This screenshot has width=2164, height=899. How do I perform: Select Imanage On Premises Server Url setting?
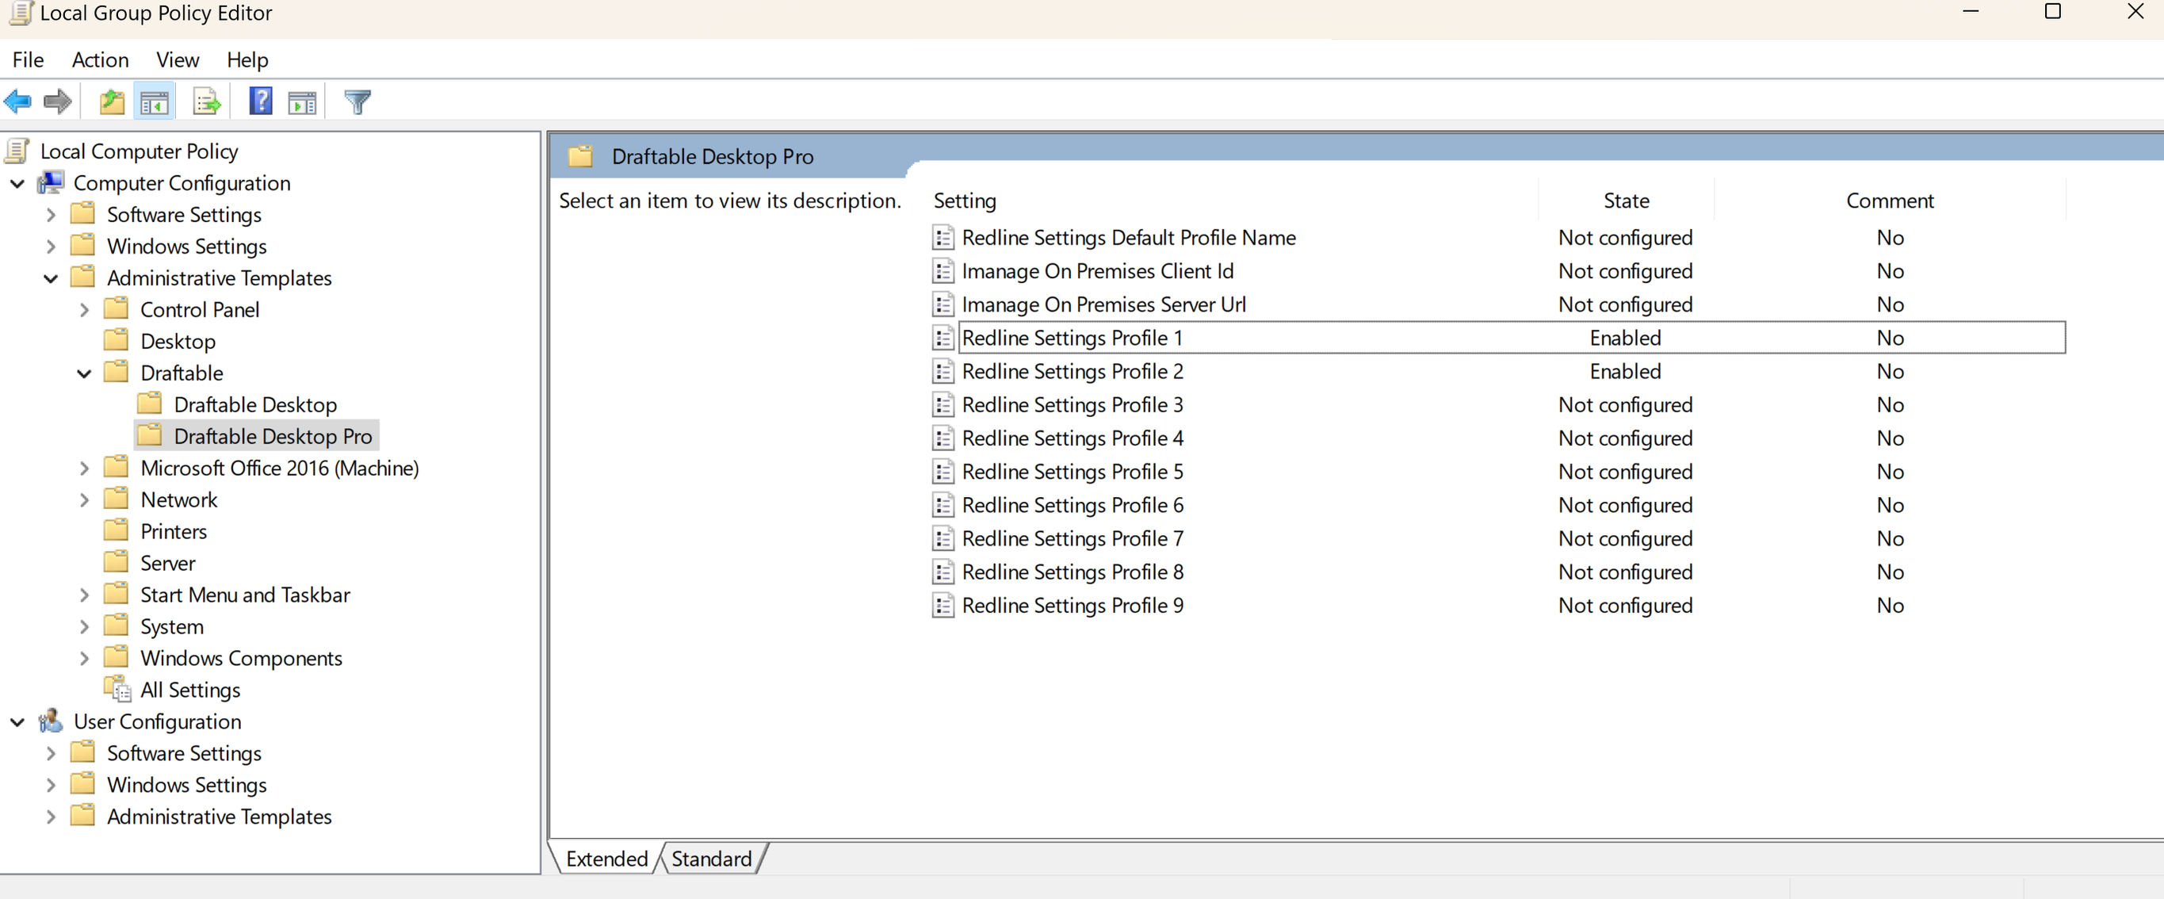[1103, 304]
